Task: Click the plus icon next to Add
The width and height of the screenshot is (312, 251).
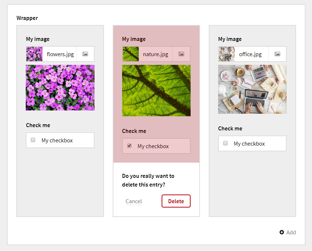Action: pos(282,233)
